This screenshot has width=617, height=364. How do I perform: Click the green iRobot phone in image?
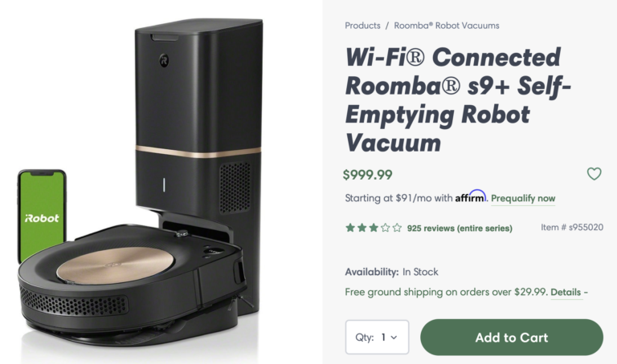click(42, 215)
